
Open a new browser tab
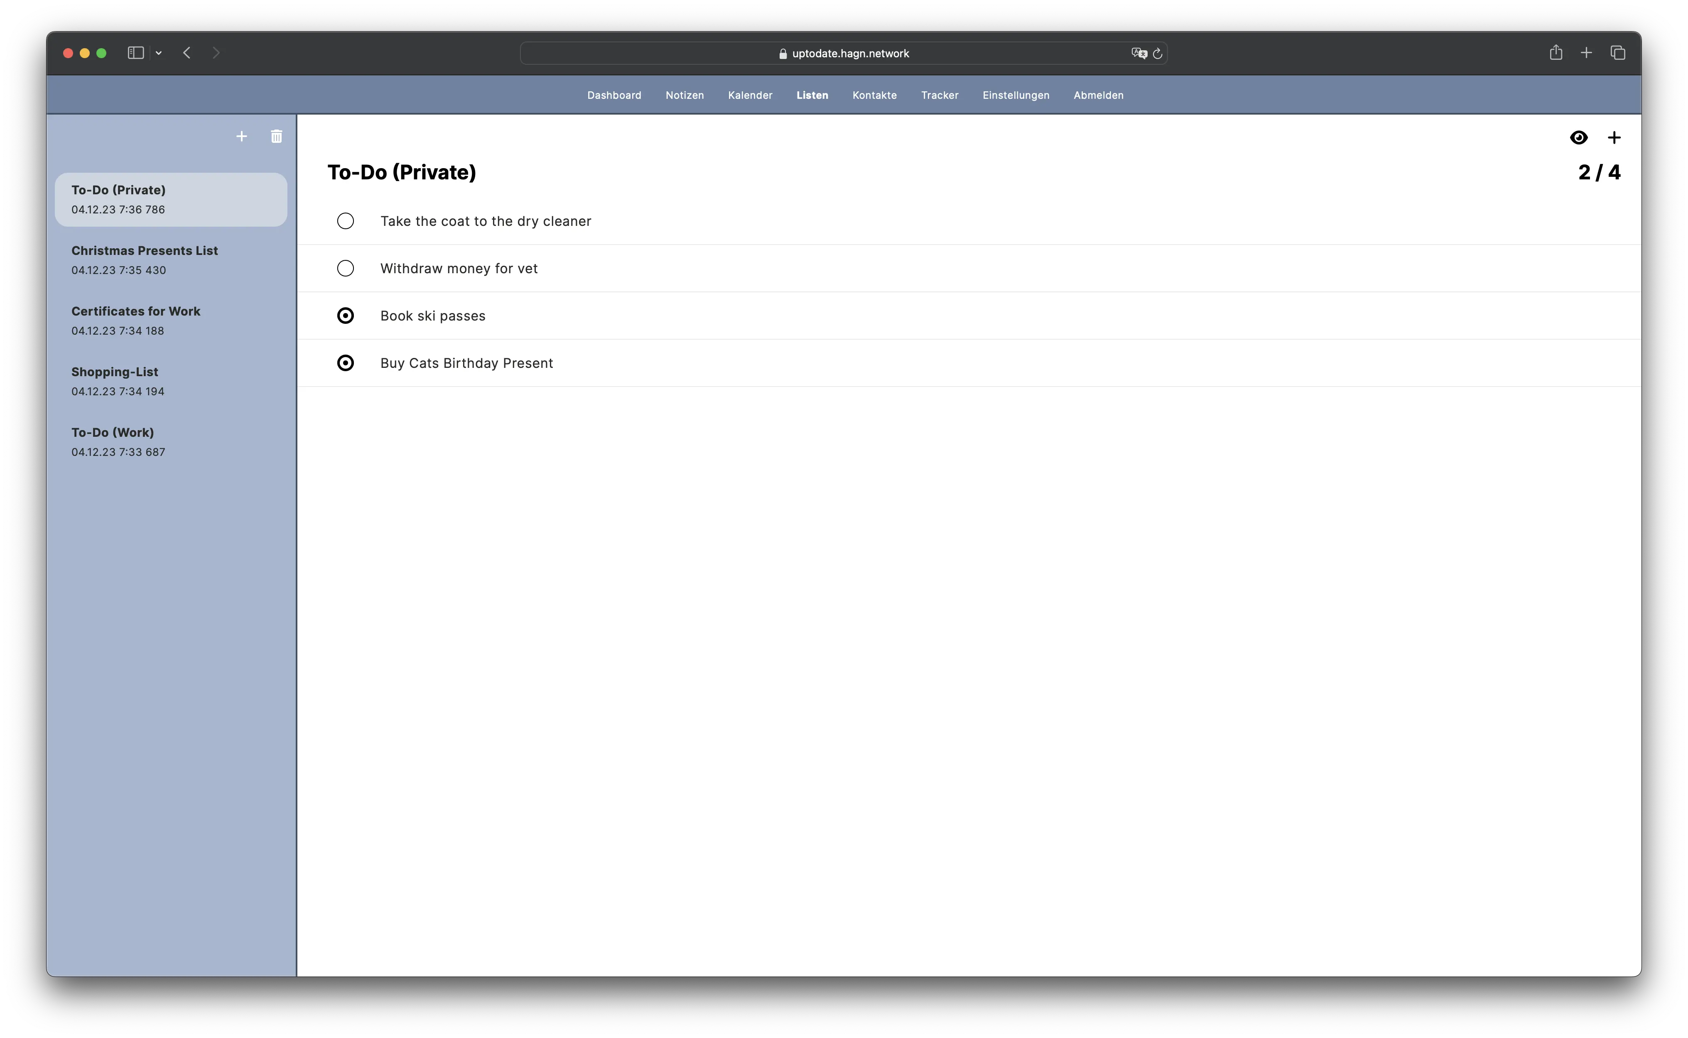(1586, 53)
